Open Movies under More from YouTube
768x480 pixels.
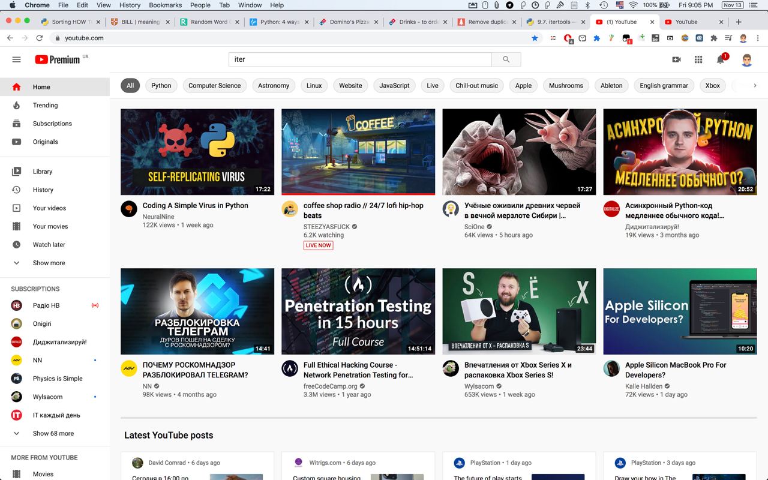[x=55, y=474]
